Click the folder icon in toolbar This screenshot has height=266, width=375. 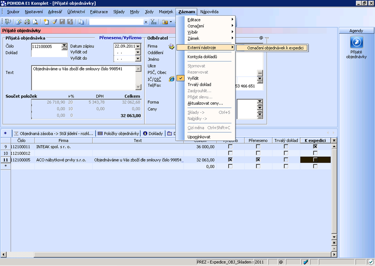[165, 22]
